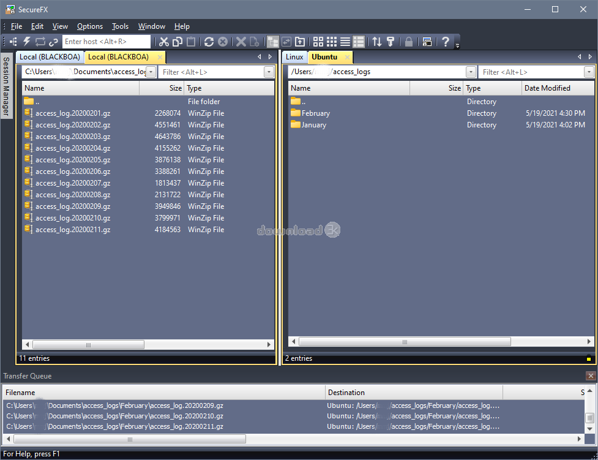Viewport: 598px width, 460px height.
Task: Click the Paste clipboard icon
Action: pyautogui.click(x=191, y=42)
